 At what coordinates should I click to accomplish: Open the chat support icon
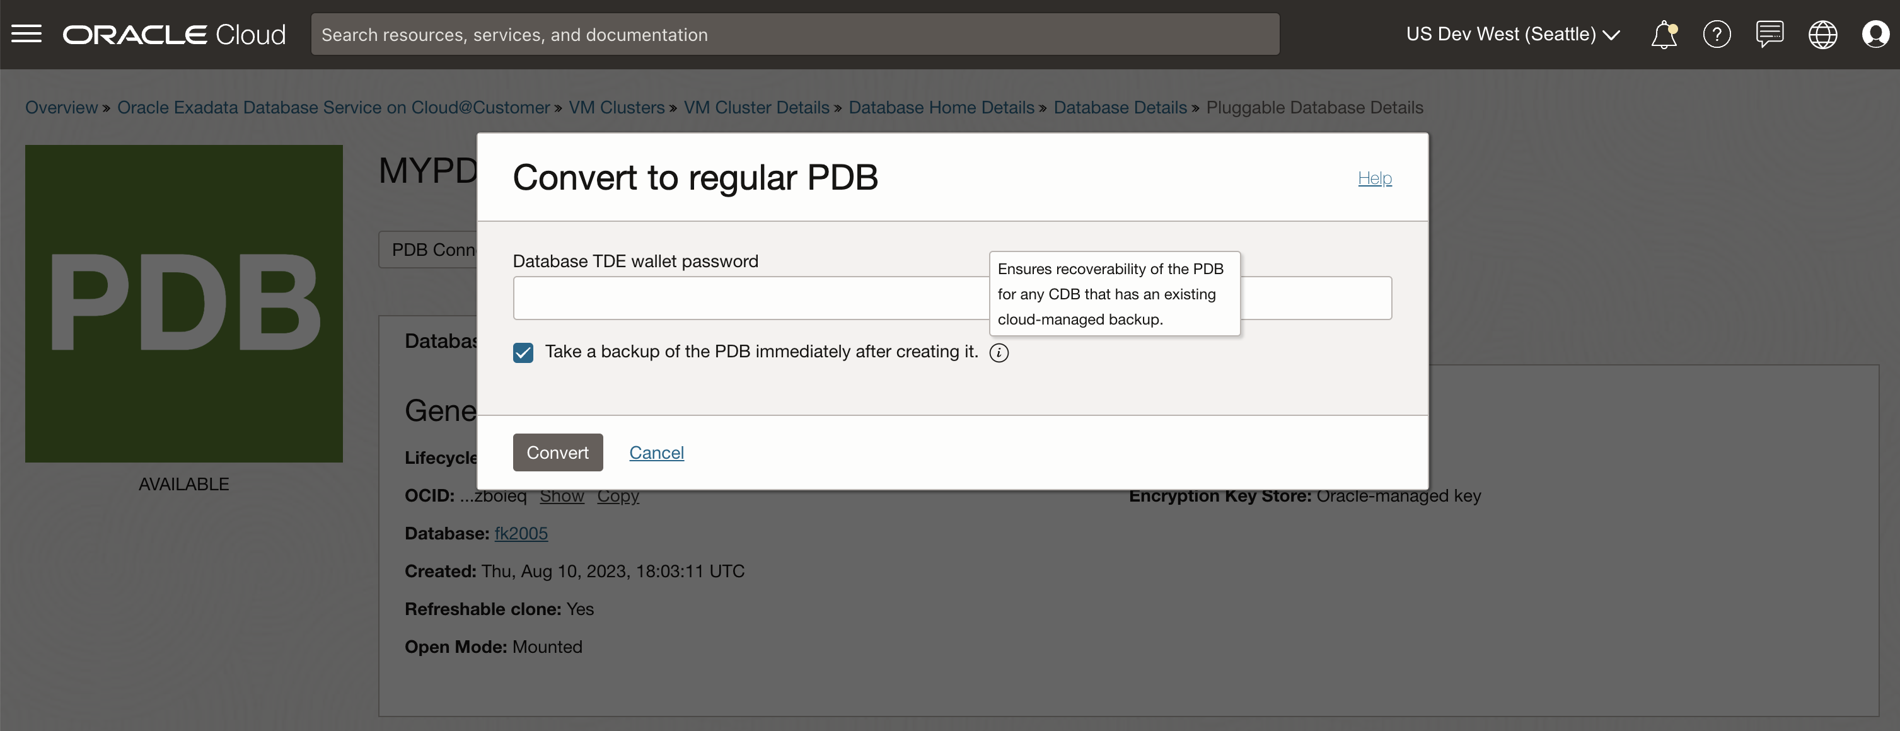point(1770,35)
